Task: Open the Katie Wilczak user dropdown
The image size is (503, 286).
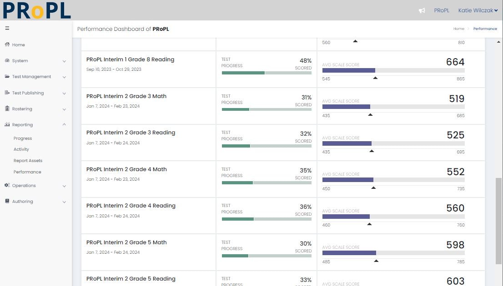Action: tap(478, 10)
